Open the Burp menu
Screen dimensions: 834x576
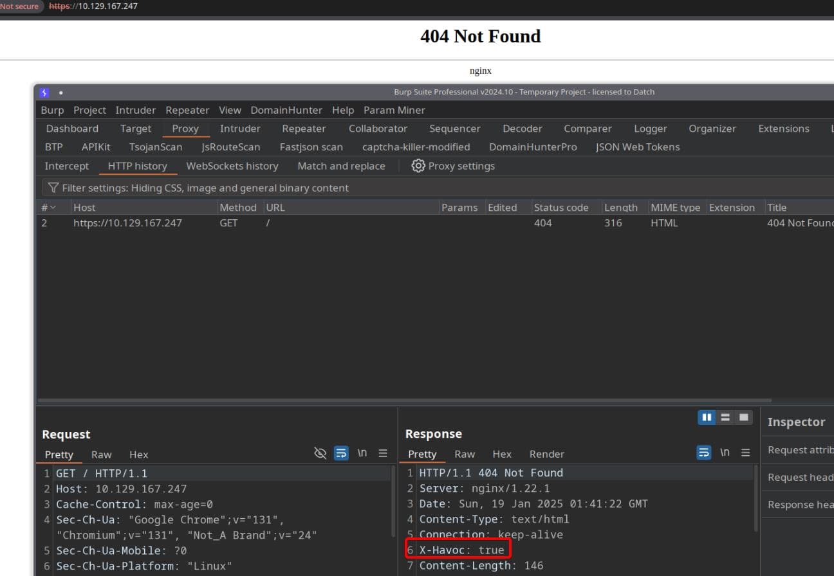coord(52,110)
